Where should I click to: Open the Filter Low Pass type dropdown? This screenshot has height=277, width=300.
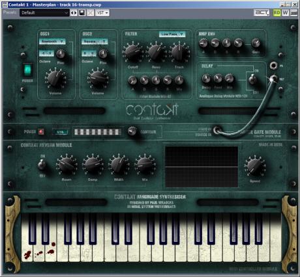[172, 34]
